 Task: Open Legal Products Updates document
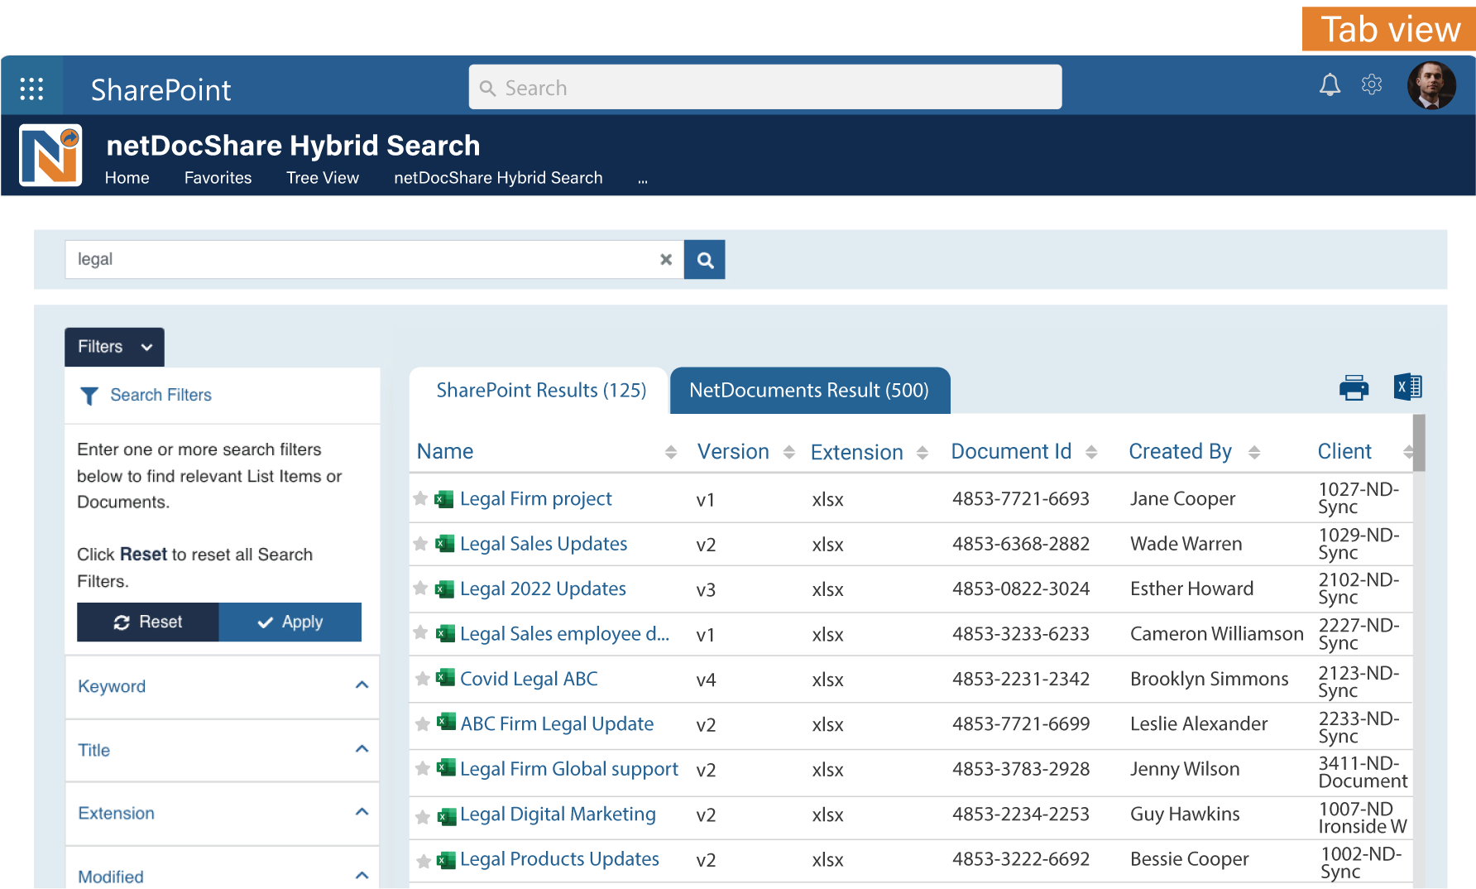(x=559, y=859)
